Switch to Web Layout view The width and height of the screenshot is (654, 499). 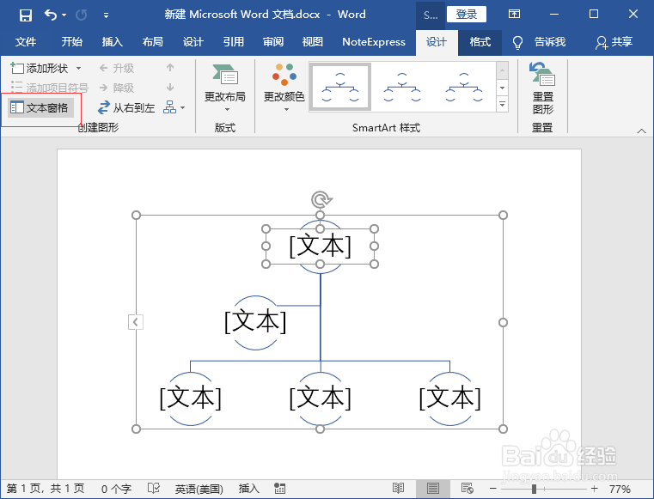[468, 488]
